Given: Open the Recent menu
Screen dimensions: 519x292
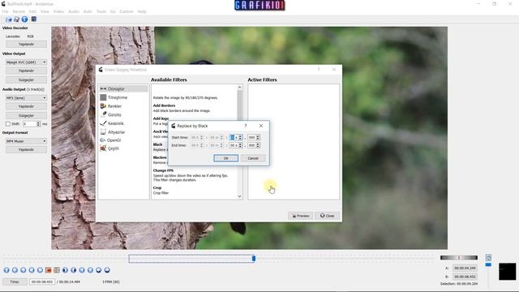Looking at the screenshot, I should click(19, 11).
